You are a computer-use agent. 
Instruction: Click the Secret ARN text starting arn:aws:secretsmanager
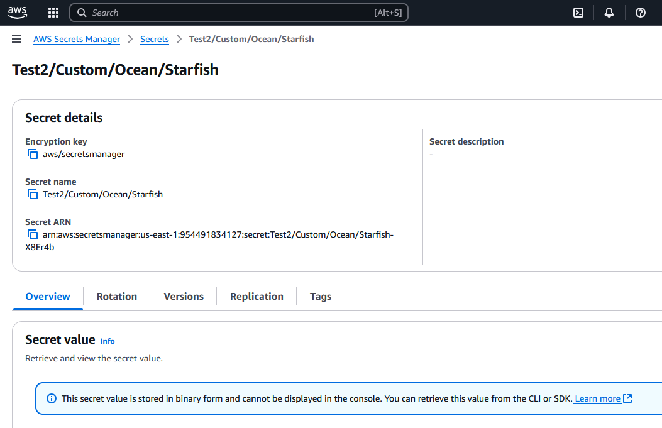pos(209,241)
